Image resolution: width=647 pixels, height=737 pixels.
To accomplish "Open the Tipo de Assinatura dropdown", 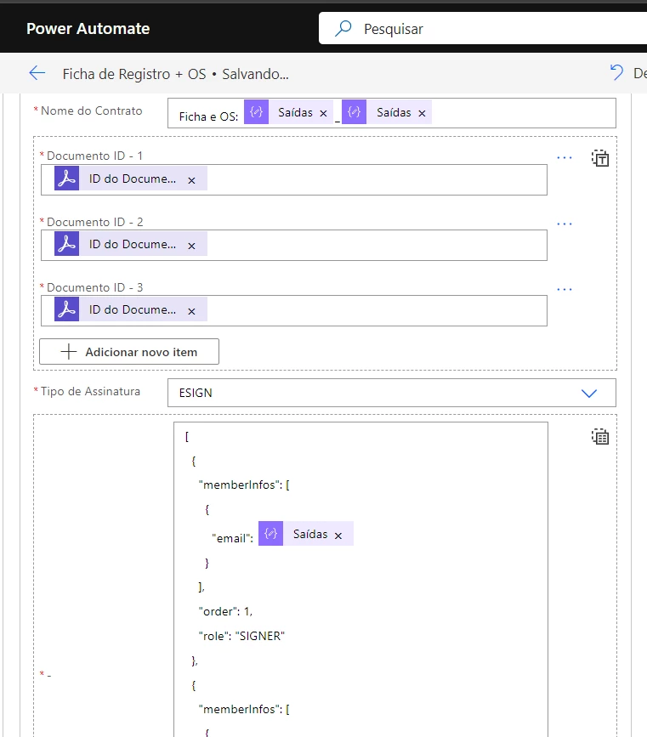I will (x=392, y=393).
